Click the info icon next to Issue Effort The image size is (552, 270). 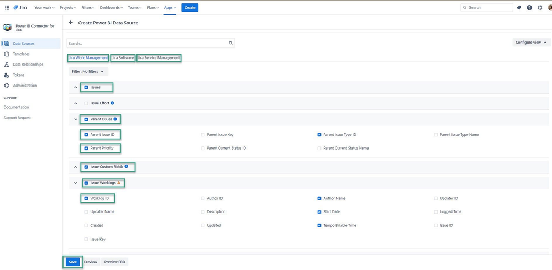[112, 103]
